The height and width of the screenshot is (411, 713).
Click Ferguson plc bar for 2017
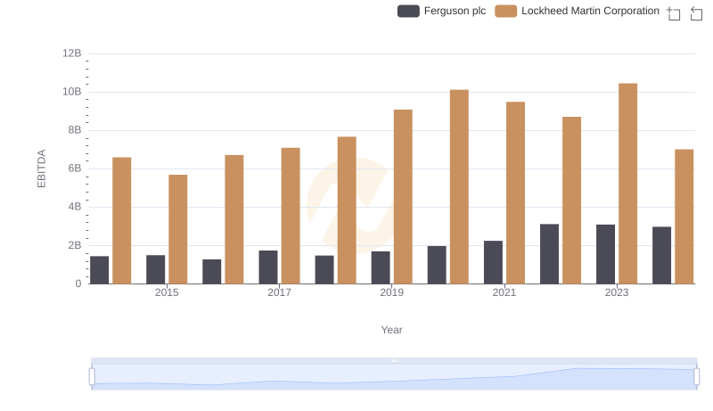[x=268, y=267]
